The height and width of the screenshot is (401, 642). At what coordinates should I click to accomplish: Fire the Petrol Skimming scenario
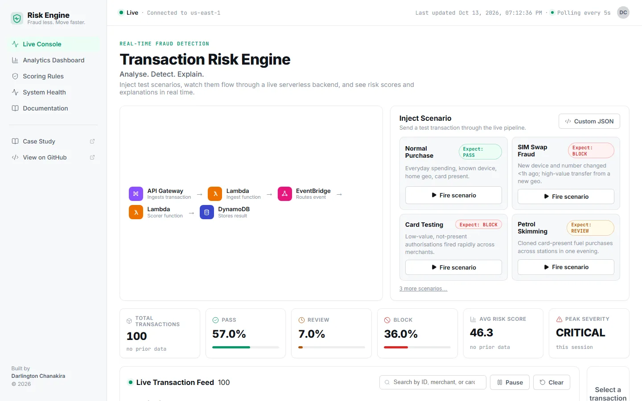[566, 267]
